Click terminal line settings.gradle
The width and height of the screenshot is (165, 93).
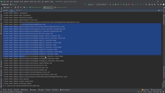(18, 83)
